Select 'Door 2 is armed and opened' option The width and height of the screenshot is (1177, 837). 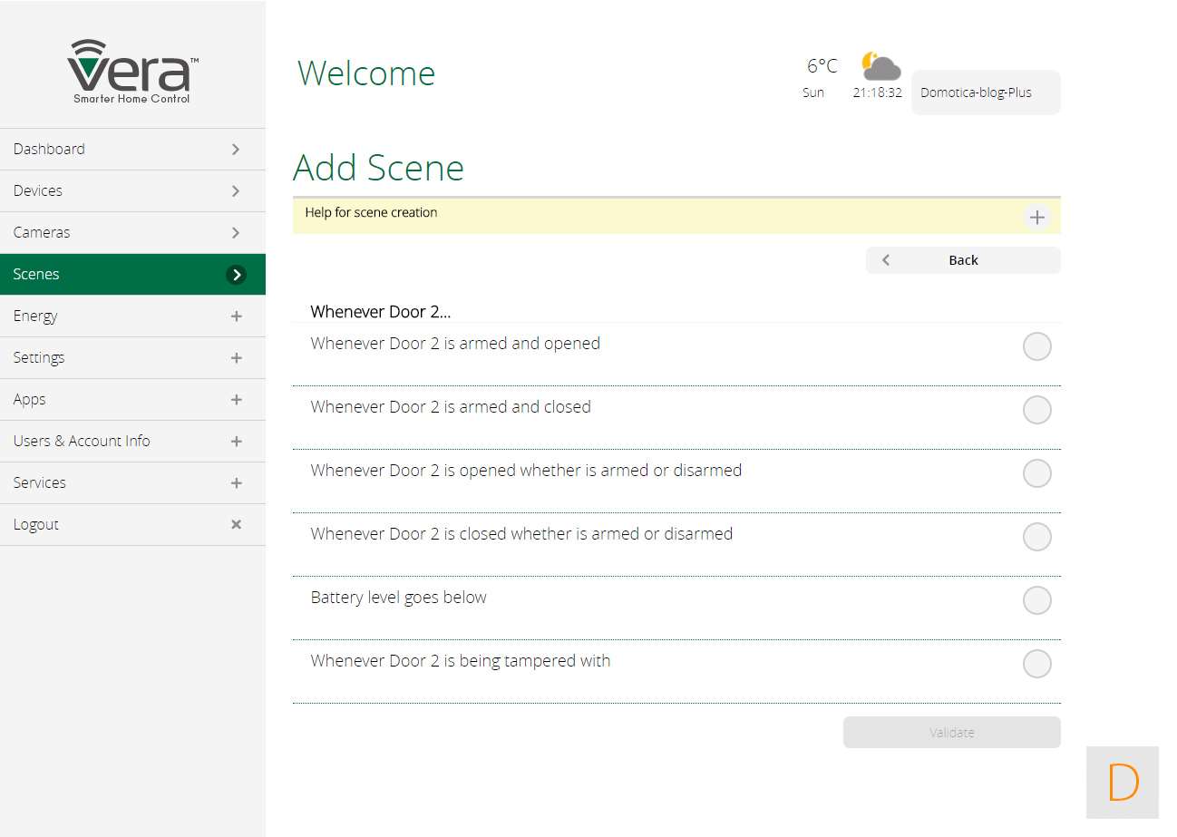click(1036, 346)
